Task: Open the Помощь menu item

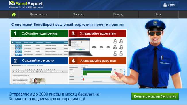Action: coord(119,15)
